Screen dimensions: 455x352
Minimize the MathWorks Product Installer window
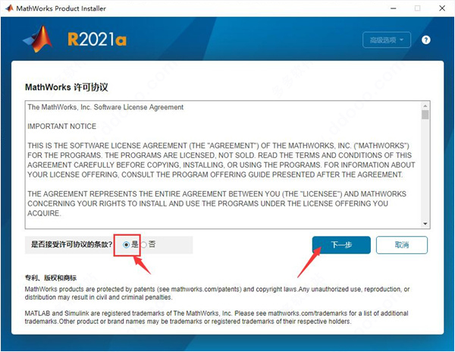393,8
